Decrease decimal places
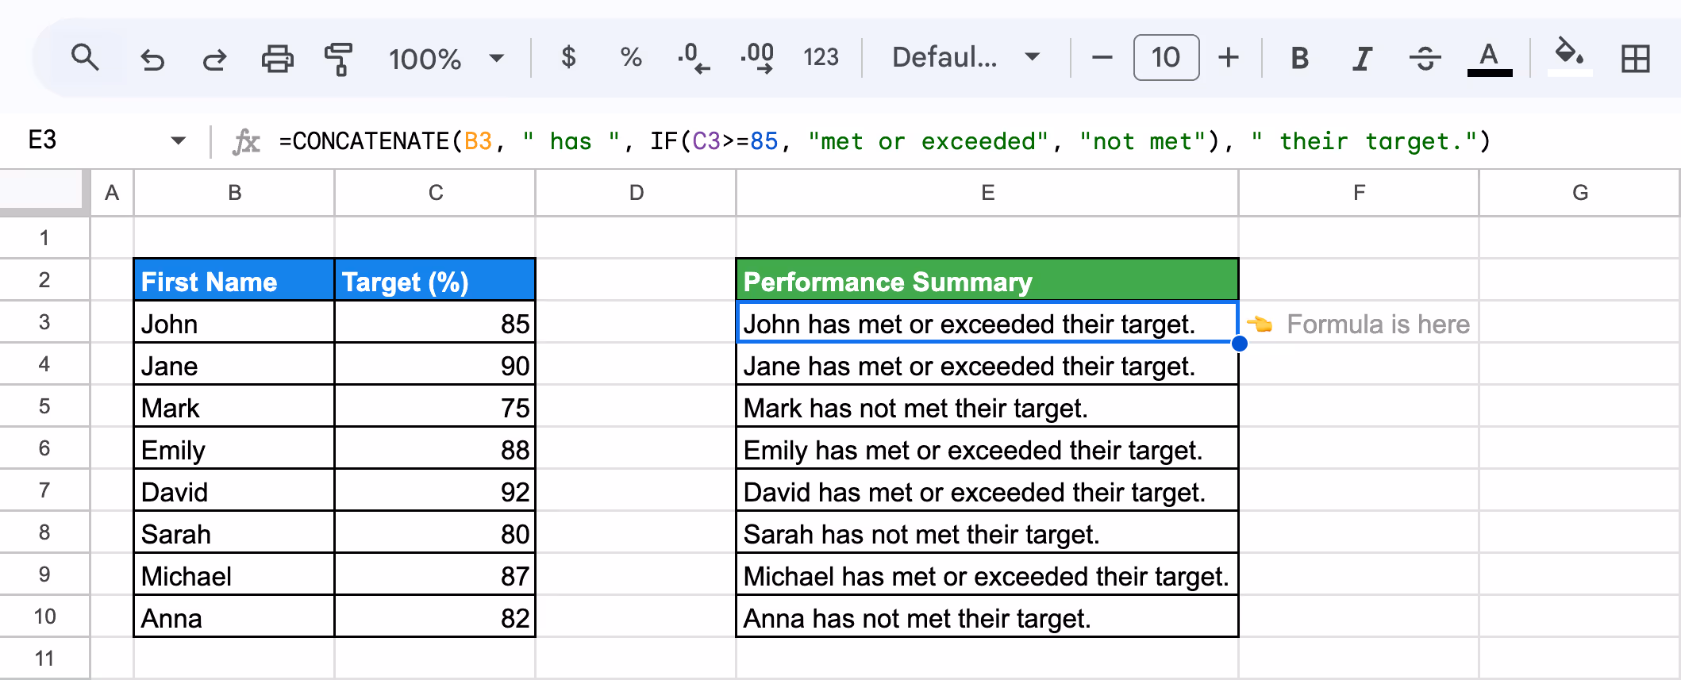1681x680 pixels. tap(694, 58)
